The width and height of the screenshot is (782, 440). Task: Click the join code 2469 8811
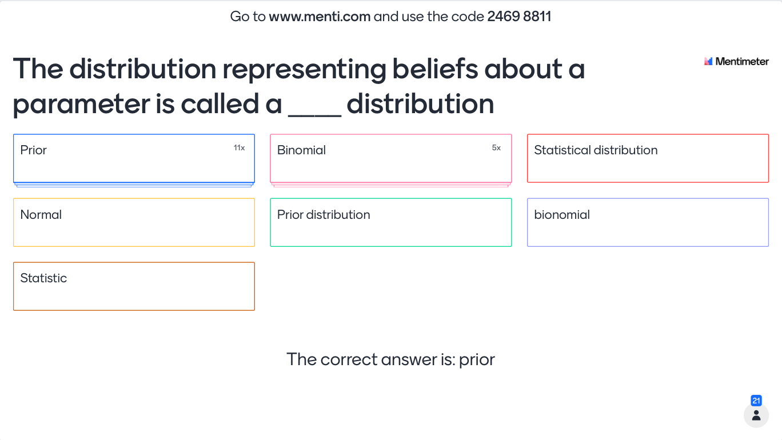click(519, 17)
